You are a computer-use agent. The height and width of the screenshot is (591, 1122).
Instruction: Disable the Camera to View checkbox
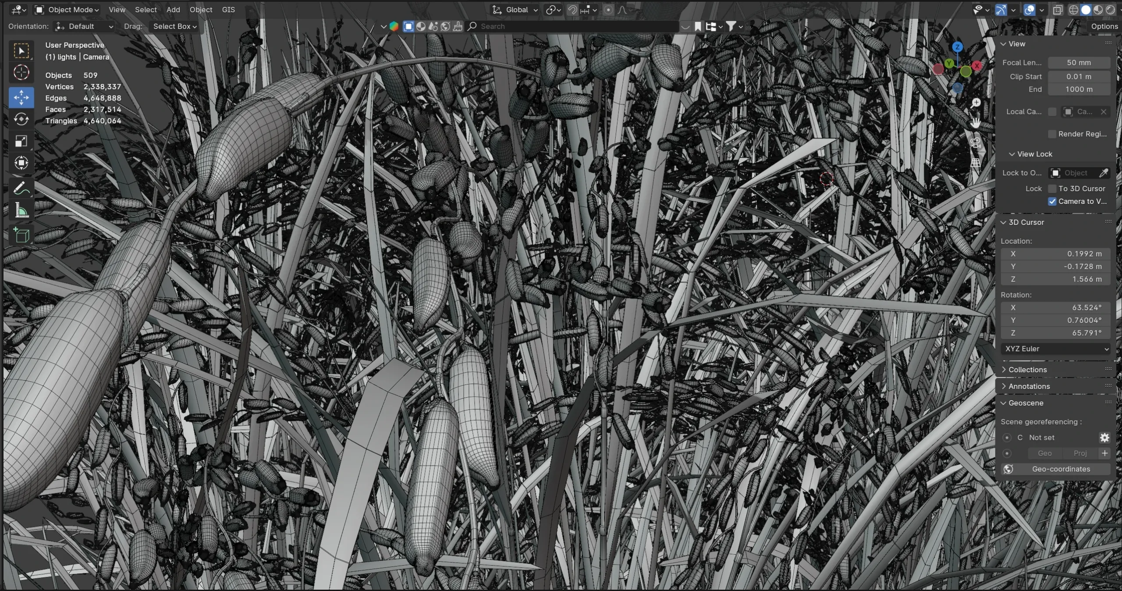click(x=1052, y=202)
